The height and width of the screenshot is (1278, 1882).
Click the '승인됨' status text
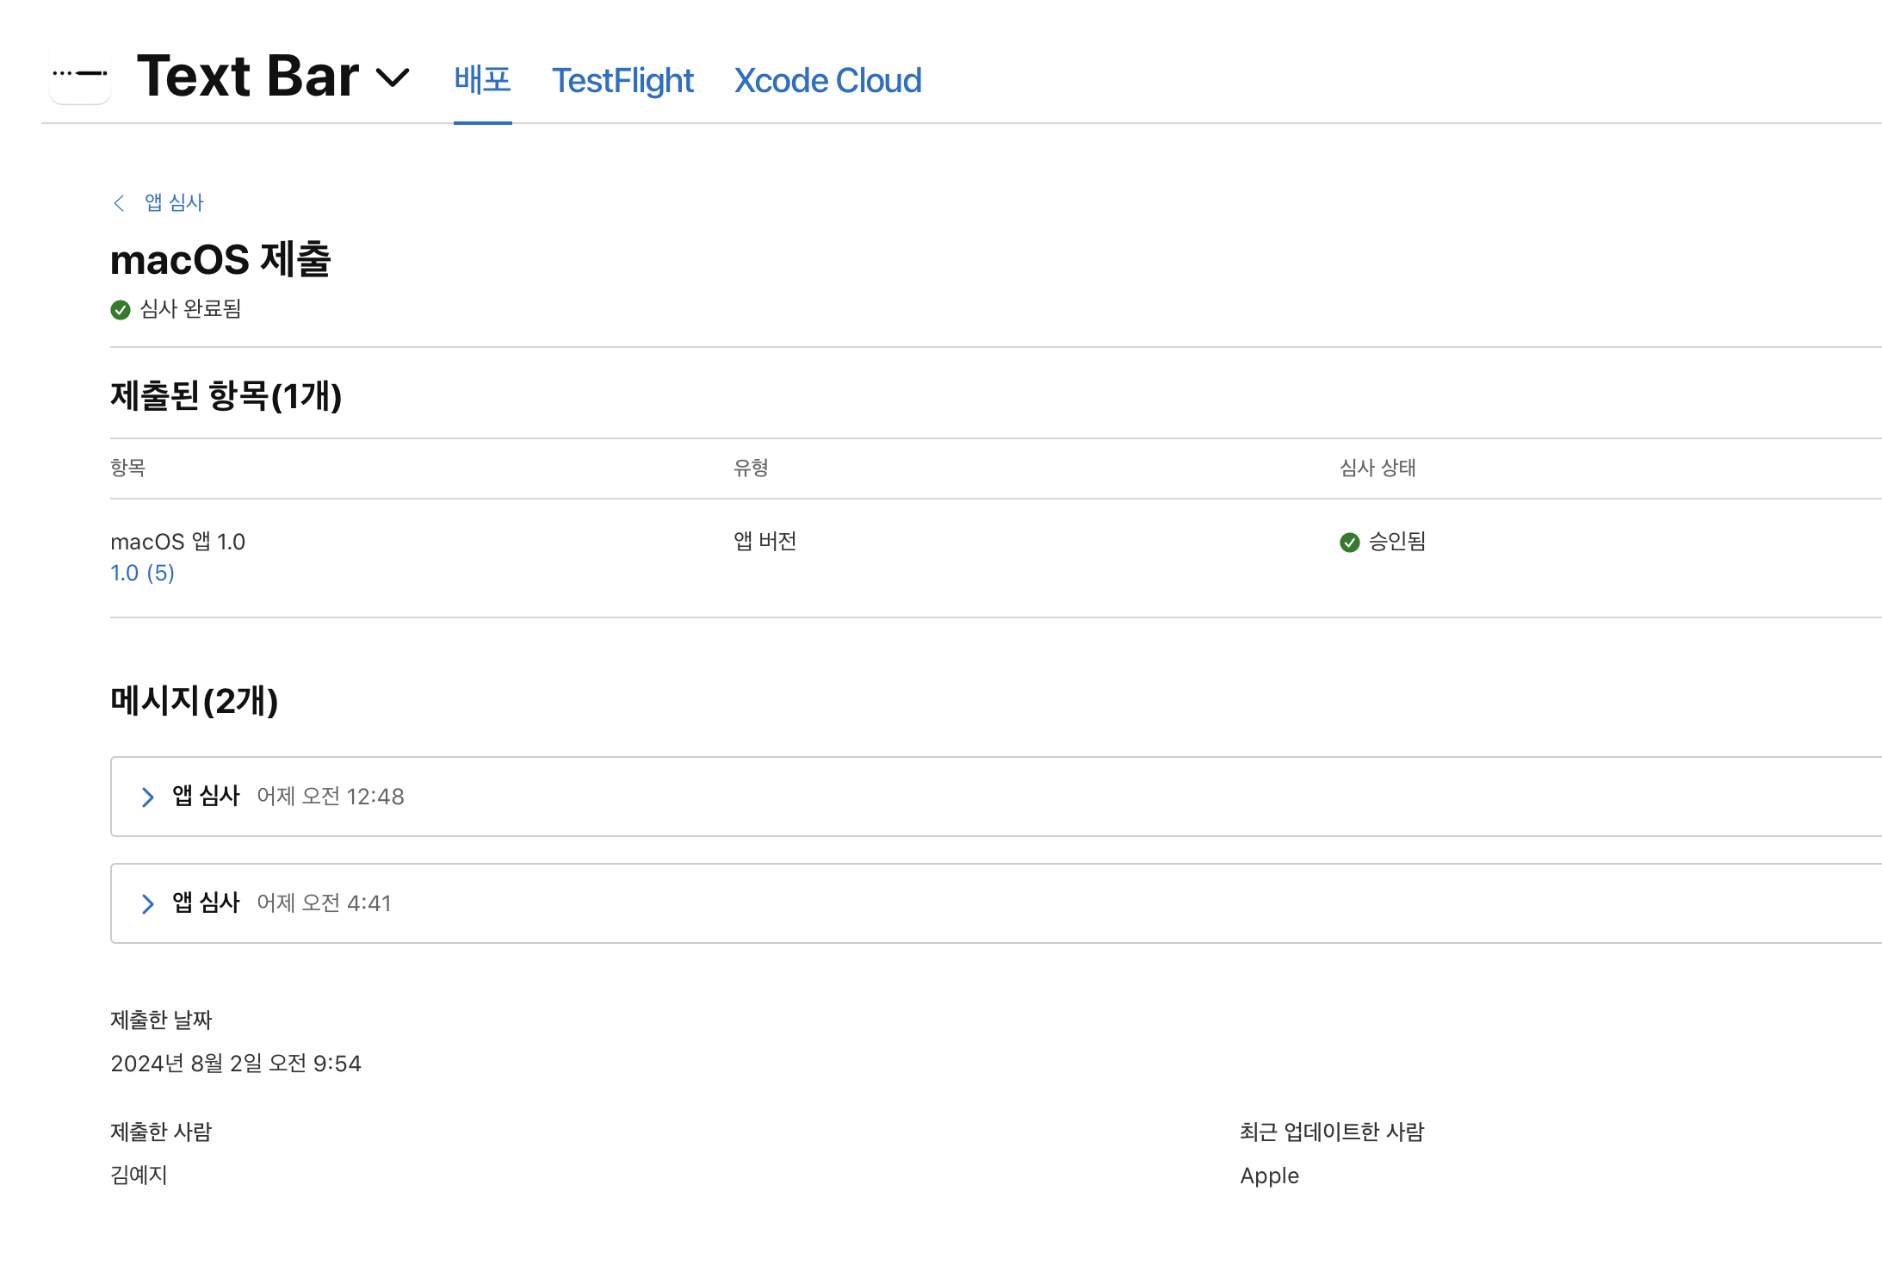1397,541
